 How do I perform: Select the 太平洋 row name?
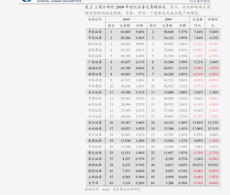tap(93, 183)
